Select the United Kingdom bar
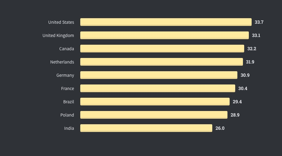This screenshot has width=282, height=156. [x=164, y=35]
